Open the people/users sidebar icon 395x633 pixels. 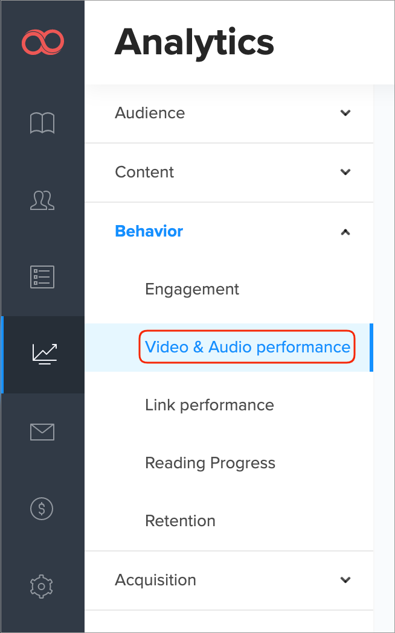click(42, 200)
